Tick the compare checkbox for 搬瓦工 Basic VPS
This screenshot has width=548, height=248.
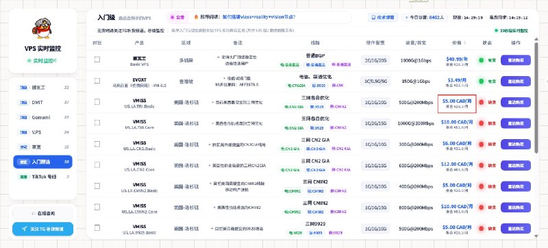coord(97,60)
